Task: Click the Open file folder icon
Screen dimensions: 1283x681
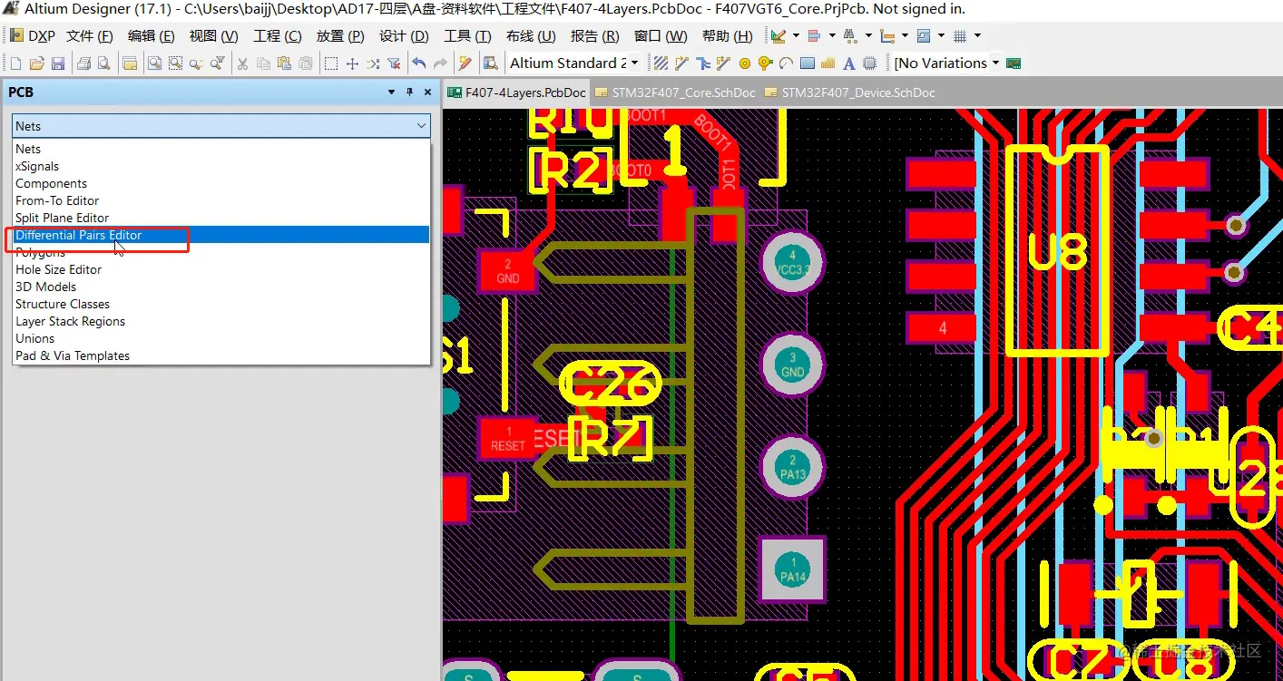Action: (x=37, y=63)
